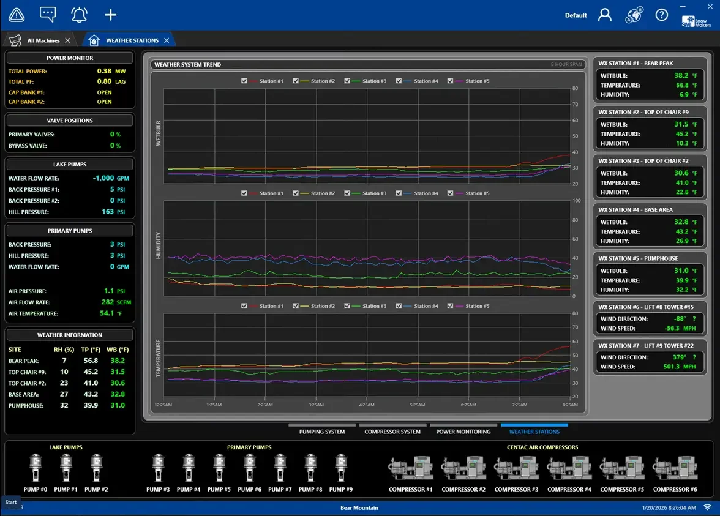Open the Default profile selector
Screen dimensions: 720x516
576,15
